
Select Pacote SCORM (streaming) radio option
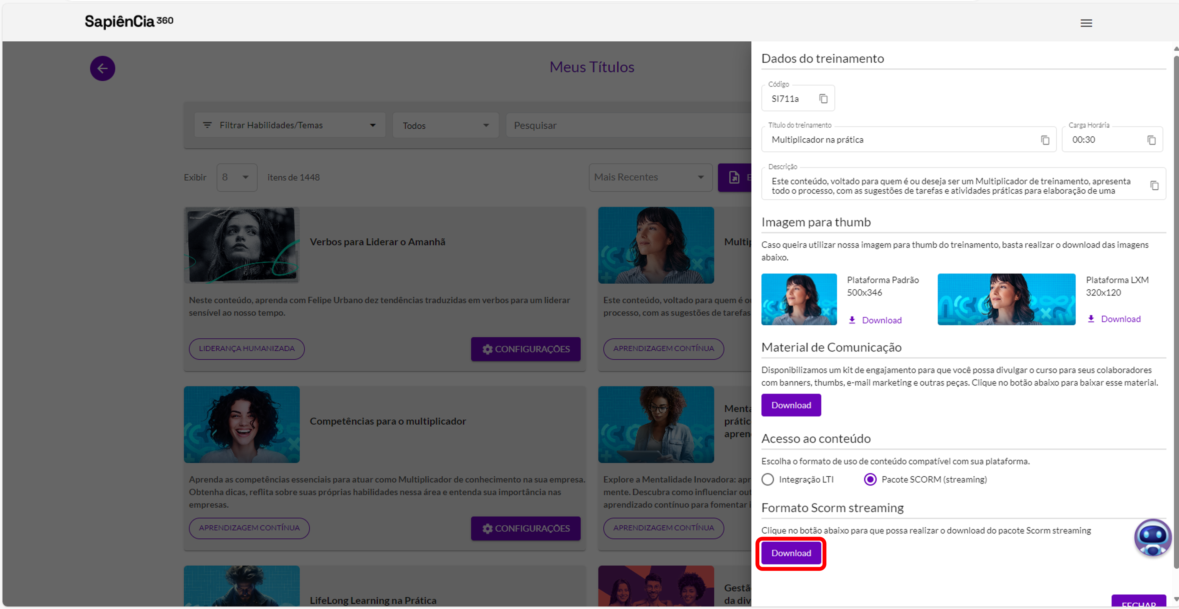pyautogui.click(x=870, y=479)
